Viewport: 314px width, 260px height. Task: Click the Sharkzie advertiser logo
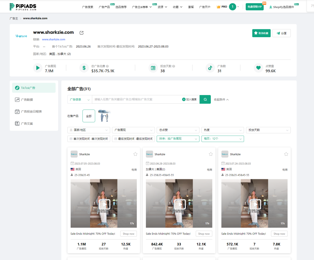click(21, 36)
